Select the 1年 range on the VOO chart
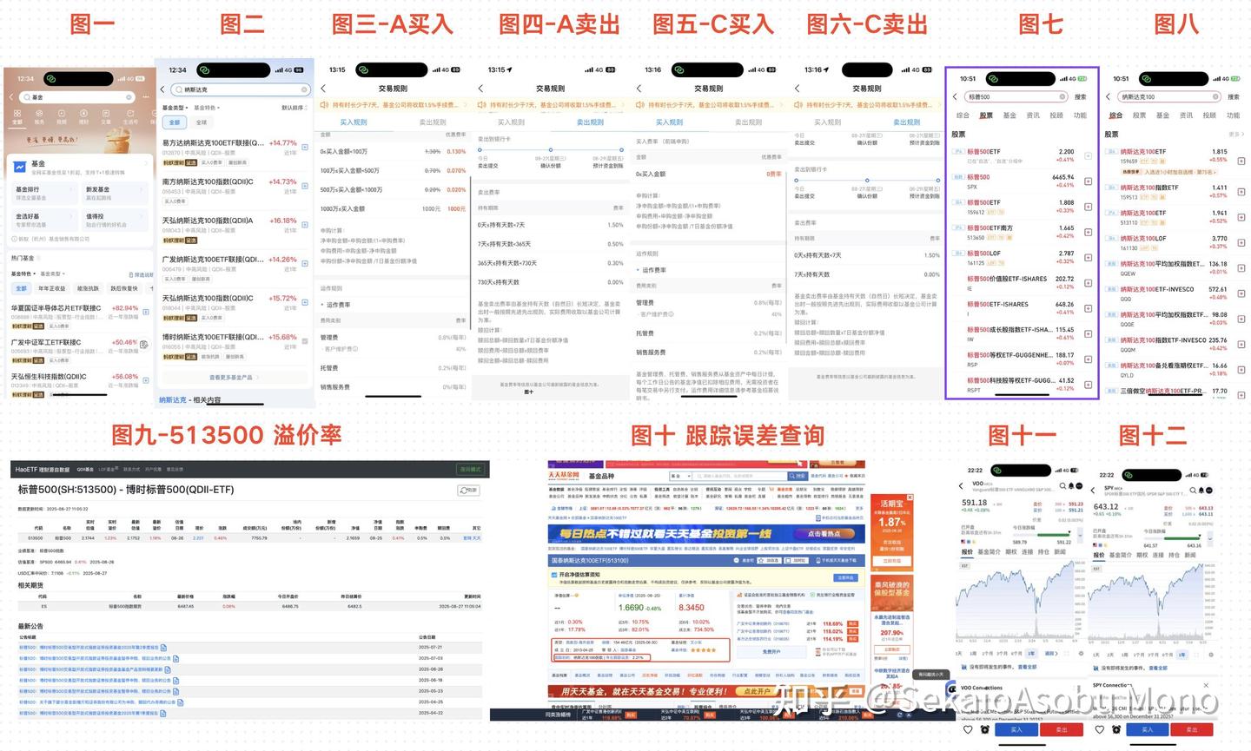The width and height of the screenshot is (1251, 751). (x=1031, y=653)
